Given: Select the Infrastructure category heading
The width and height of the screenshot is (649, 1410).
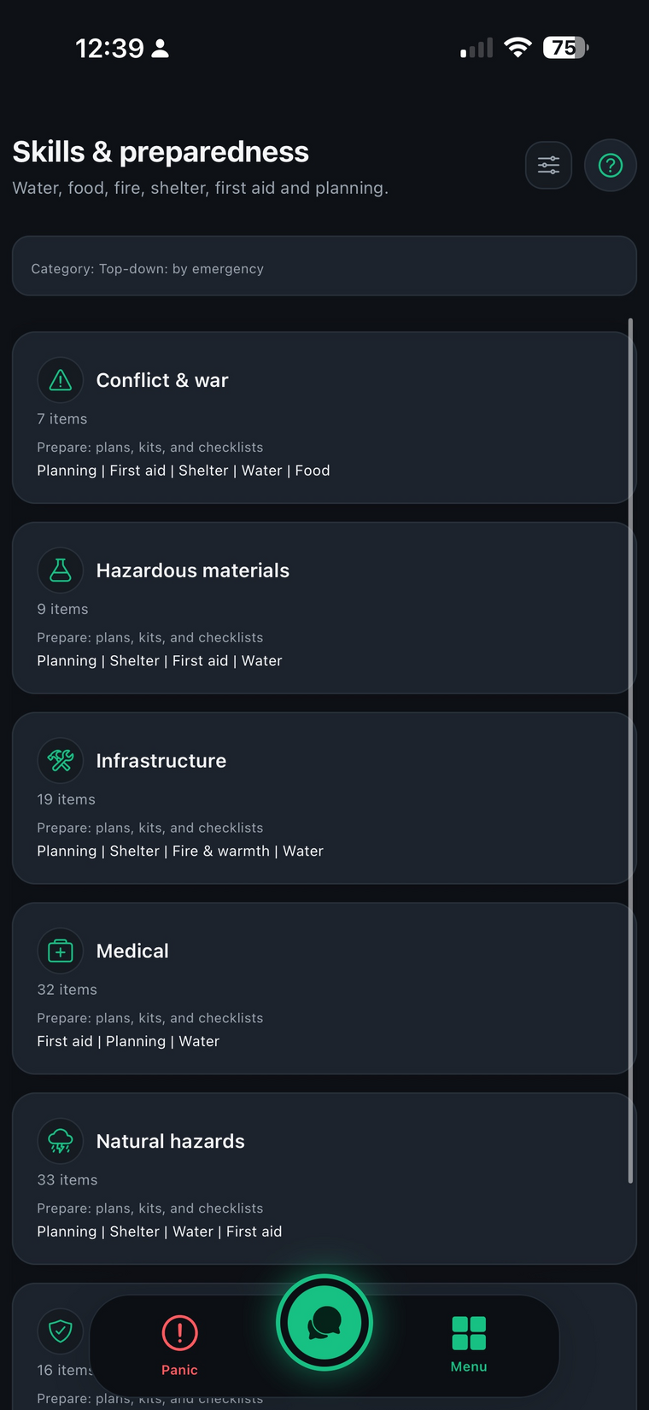Looking at the screenshot, I should point(161,761).
